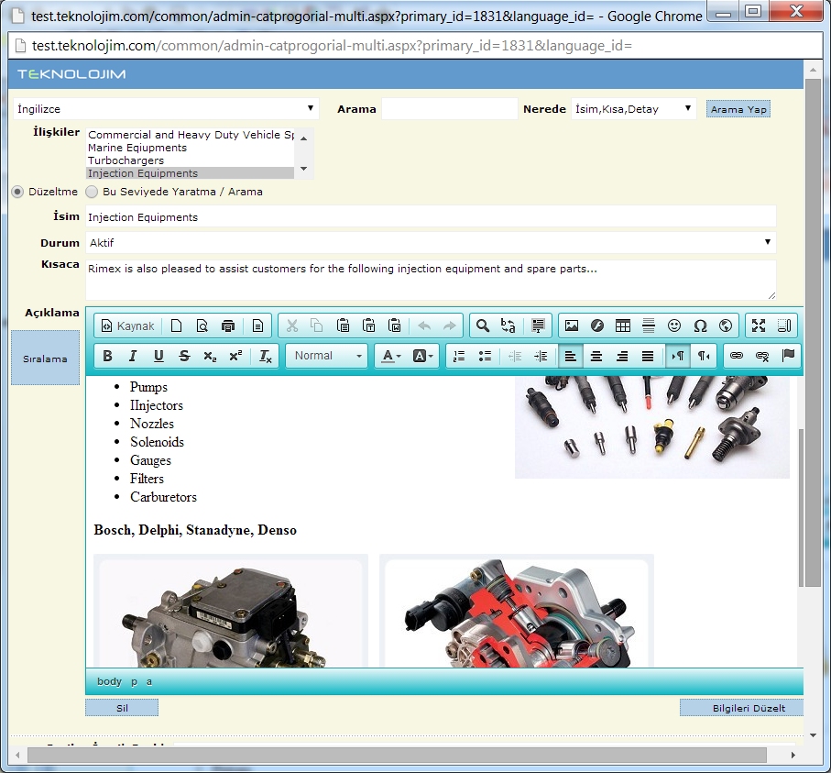Click the a element path item
831x773 pixels.
[149, 681]
